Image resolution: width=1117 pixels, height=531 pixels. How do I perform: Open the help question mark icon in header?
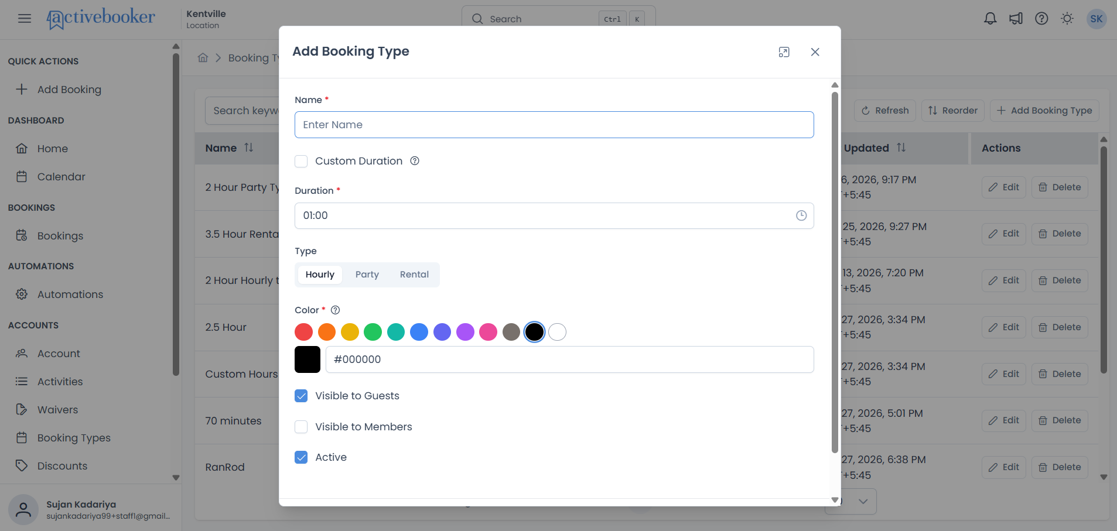coord(1041,19)
